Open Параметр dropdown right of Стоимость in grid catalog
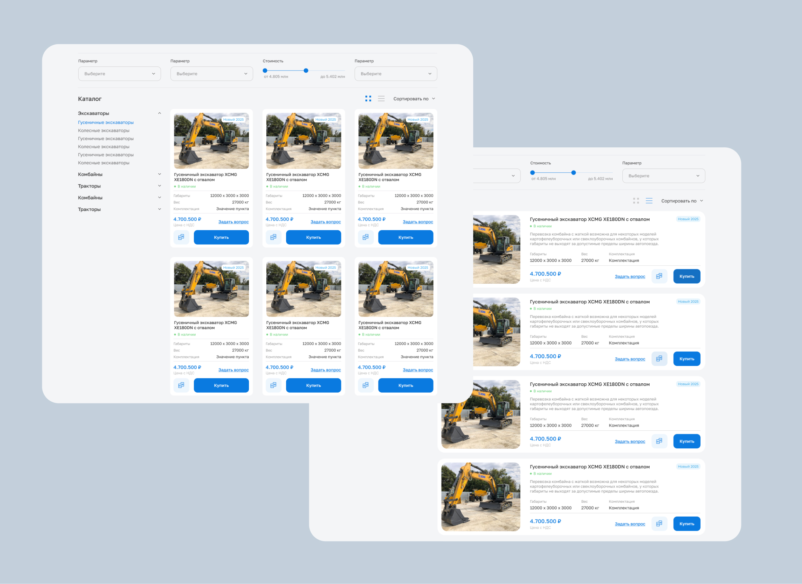The image size is (802, 584). (x=396, y=74)
